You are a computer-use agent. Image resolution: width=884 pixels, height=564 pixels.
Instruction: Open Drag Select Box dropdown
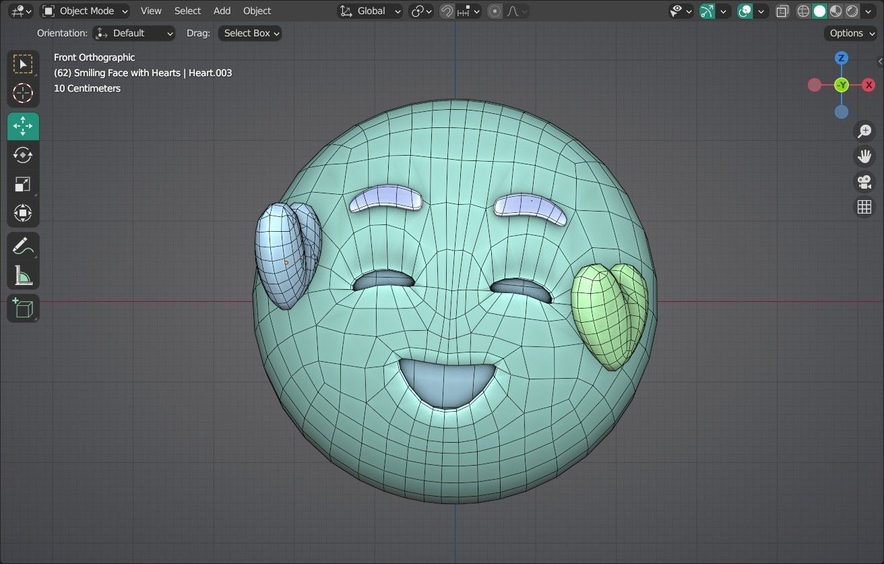(250, 33)
